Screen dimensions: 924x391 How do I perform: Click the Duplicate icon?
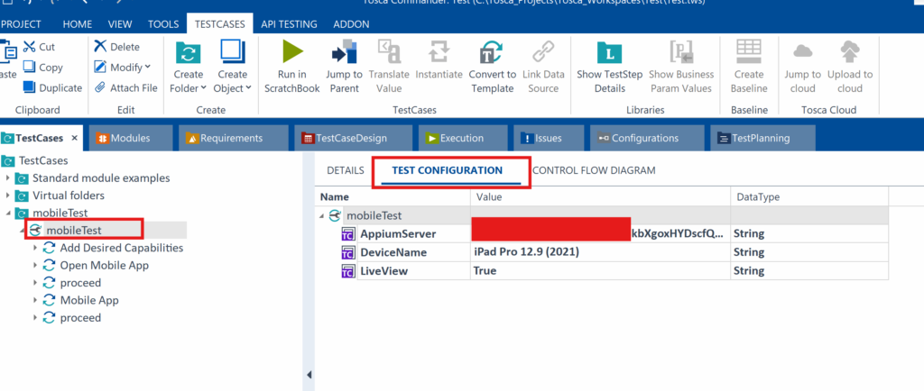point(30,87)
